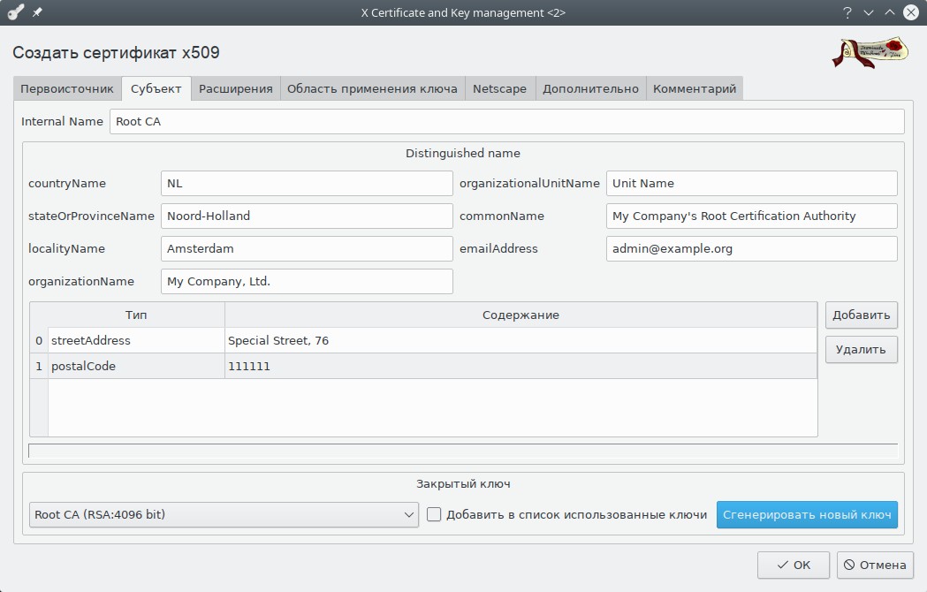Select the Netscape tab
Image resolution: width=927 pixels, height=592 pixels.
click(499, 89)
